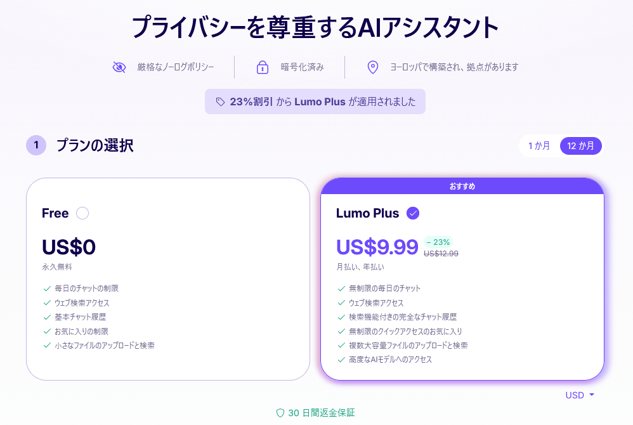Image resolution: width=633 pixels, height=425 pixels.
Task: Click the padlock encryption icon
Action: tap(263, 67)
